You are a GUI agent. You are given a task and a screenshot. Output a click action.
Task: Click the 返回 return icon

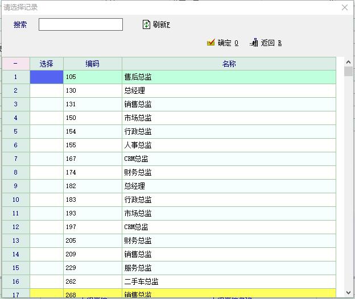click(254, 43)
